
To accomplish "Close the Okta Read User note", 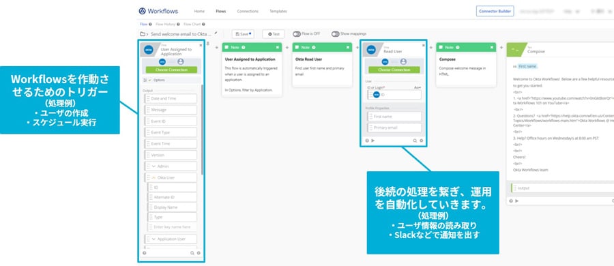I will [348, 47].
